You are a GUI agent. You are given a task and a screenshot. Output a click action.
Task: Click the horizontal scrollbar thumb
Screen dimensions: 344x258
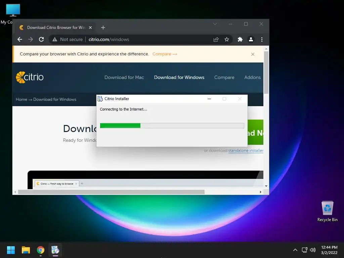[x=111, y=192]
